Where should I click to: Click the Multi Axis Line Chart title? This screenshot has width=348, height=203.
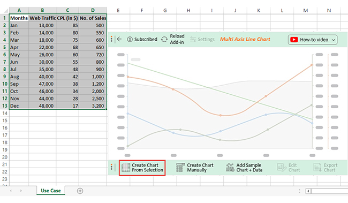pyautogui.click(x=245, y=39)
